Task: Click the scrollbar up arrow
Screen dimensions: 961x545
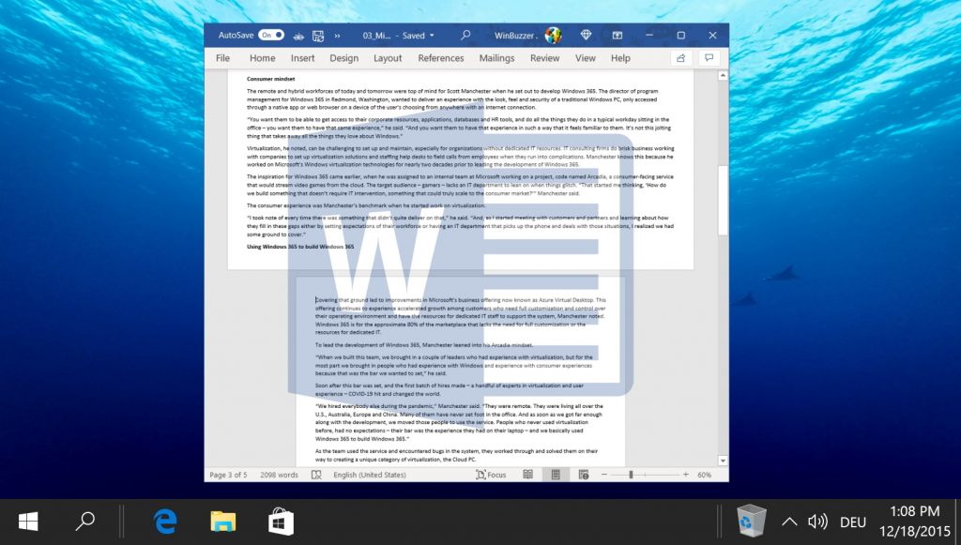Action: (x=723, y=75)
